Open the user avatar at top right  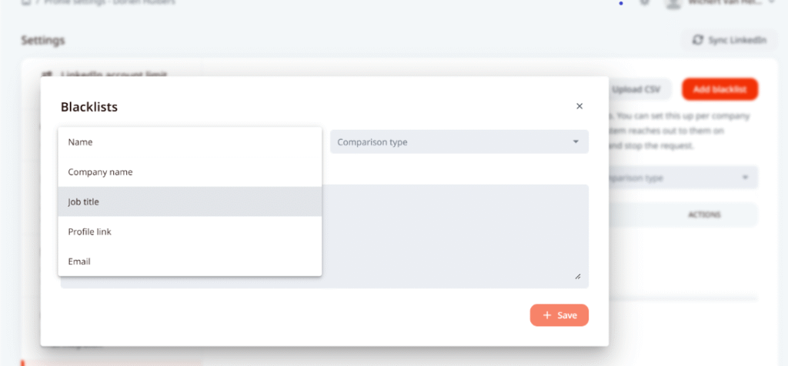pos(674,2)
